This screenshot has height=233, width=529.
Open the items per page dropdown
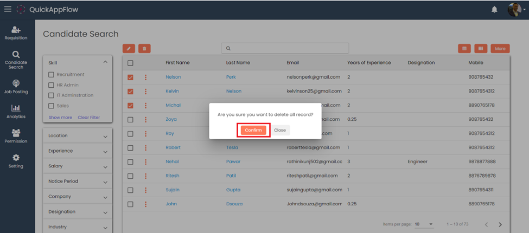[424, 224]
